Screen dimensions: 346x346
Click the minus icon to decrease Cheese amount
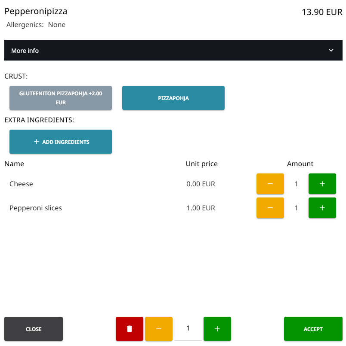[270, 184]
